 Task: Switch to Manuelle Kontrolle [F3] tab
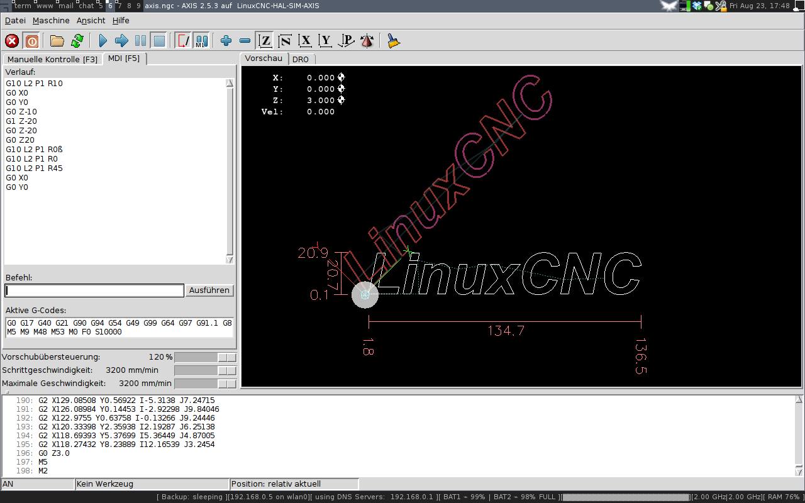pyautogui.click(x=53, y=59)
